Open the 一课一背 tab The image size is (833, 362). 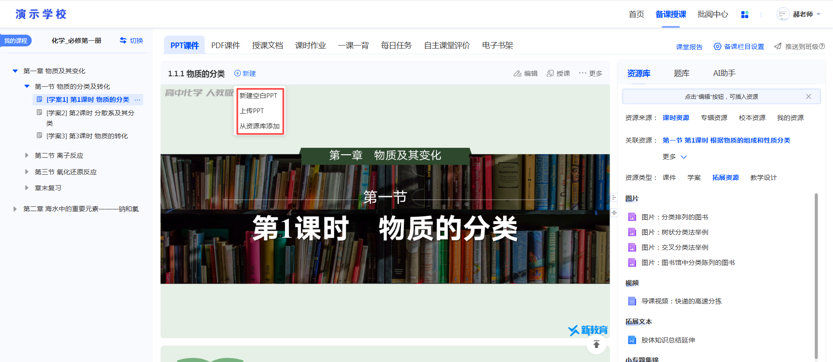pos(354,46)
